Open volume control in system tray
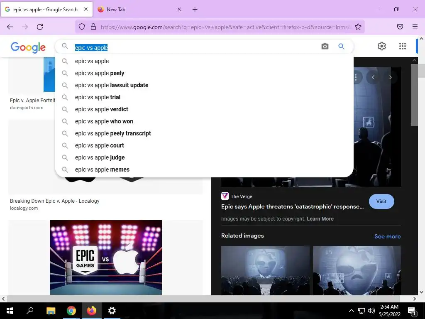This screenshot has width=425, height=319. [371, 311]
